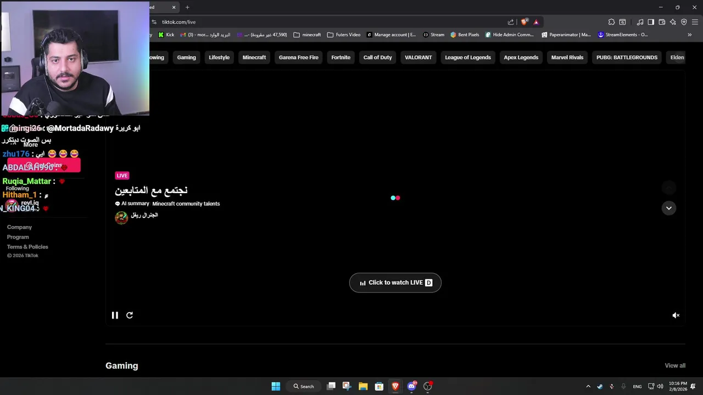Open the Paperanimator bookmark
703x395 pixels.
click(566, 35)
